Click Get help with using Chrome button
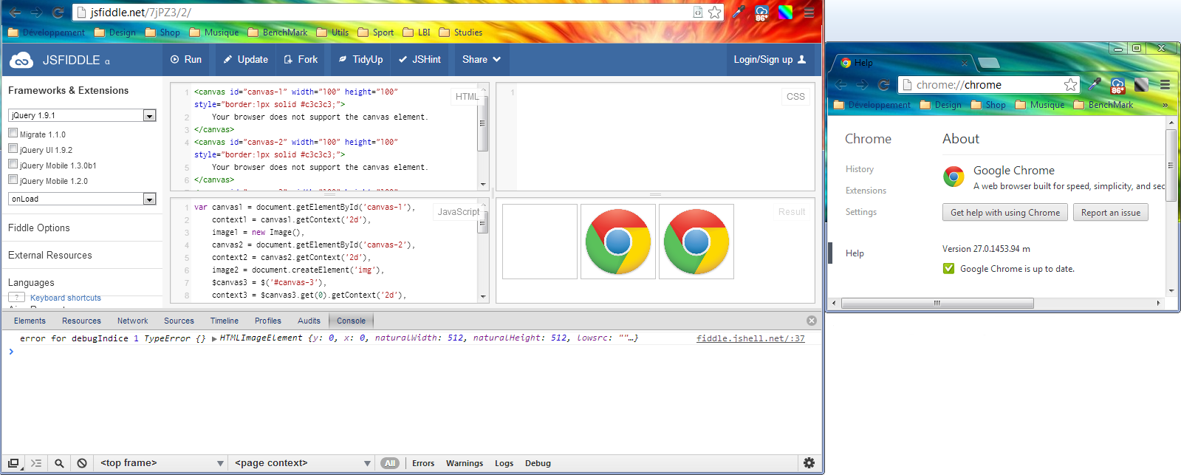Screen dimensions: 1181x475 pyautogui.click(x=1005, y=213)
